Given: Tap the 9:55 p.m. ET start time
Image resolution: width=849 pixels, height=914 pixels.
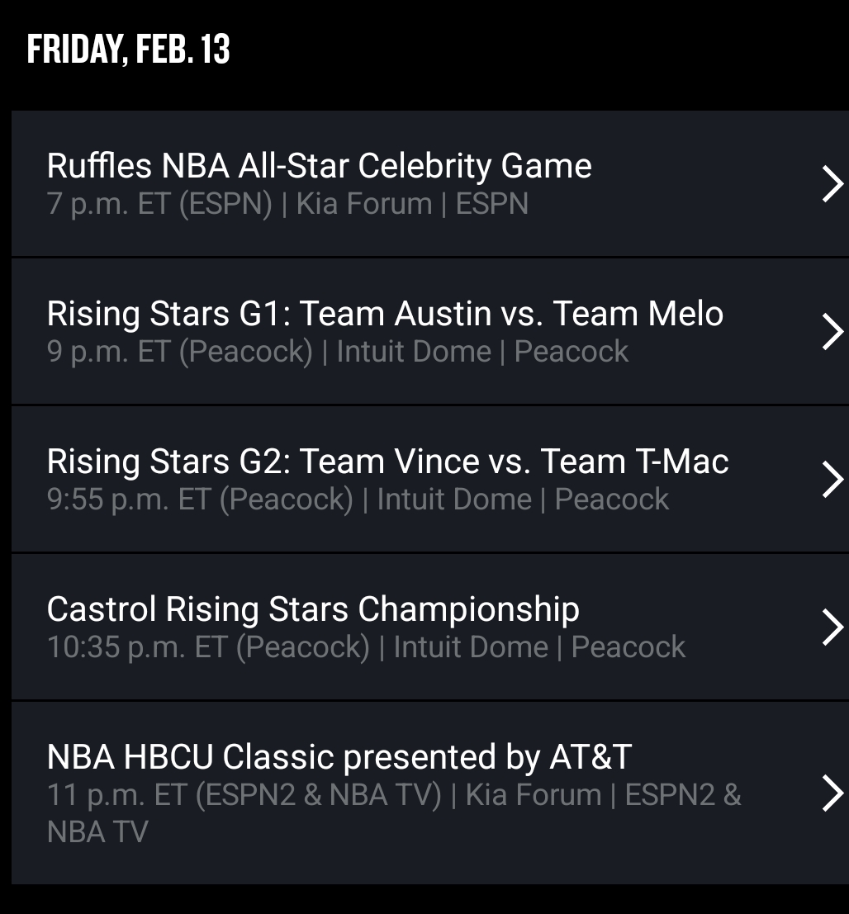Looking at the screenshot, I should (128, 500).
